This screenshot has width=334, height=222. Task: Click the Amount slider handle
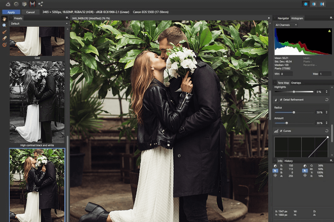286,123
